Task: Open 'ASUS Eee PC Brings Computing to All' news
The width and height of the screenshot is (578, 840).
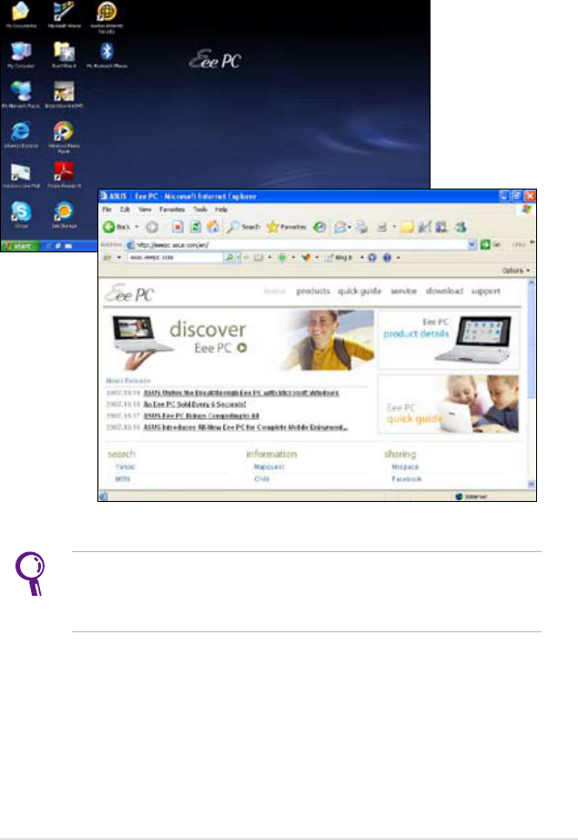Action: click(201, 415)
